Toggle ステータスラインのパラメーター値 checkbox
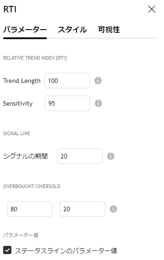 pos(7,250)
